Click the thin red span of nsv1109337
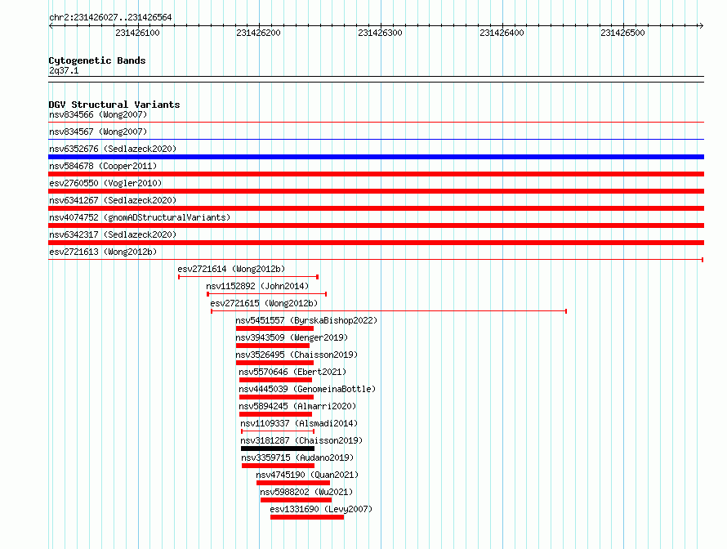The image size is (727, 549). [278, 431]
